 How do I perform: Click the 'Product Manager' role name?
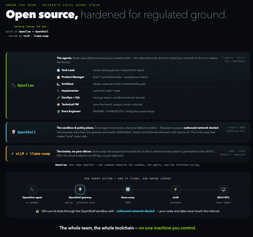coord(73,77)
